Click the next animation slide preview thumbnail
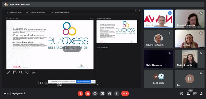This screenshot has height=99, width=206. (117, 32)
